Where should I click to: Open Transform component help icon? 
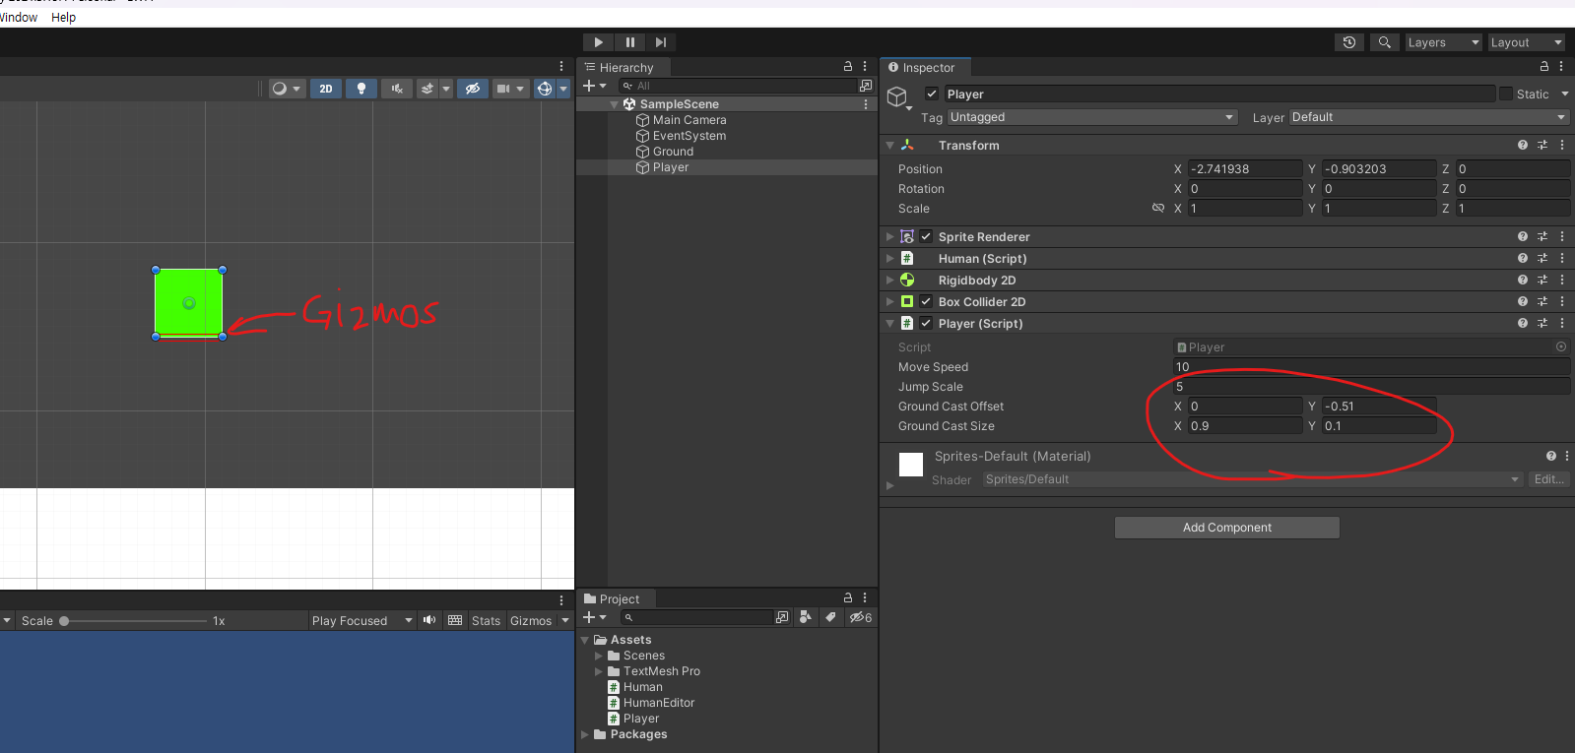click(x=1523, y=145)
